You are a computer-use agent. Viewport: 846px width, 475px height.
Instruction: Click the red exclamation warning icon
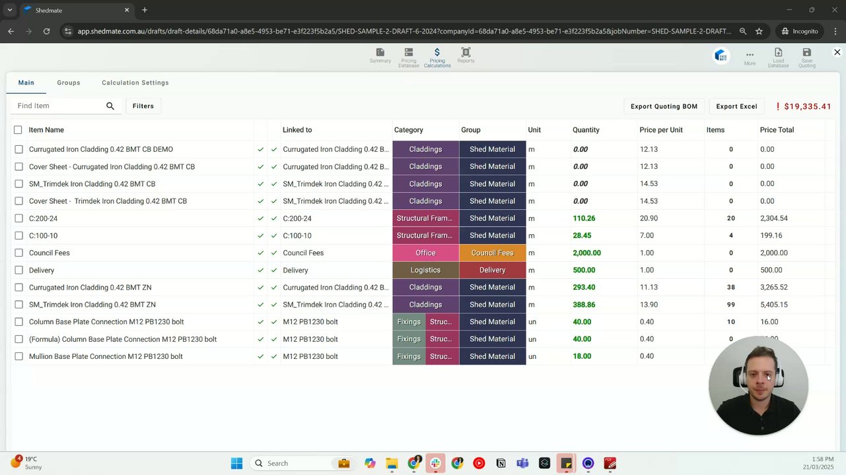tap(778, 106)
